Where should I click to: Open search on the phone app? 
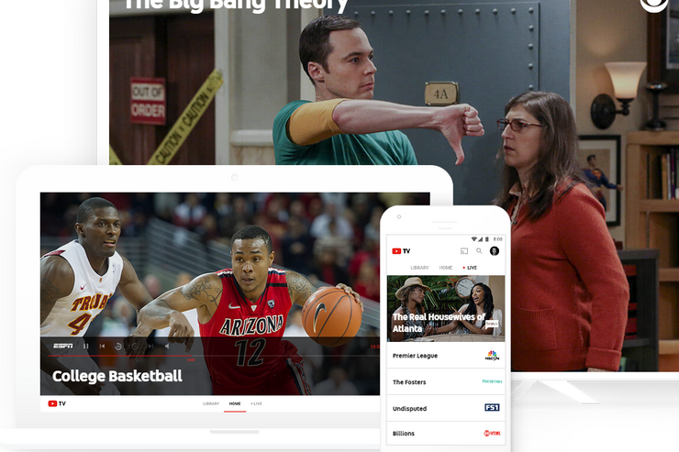[x=479, y=250]
